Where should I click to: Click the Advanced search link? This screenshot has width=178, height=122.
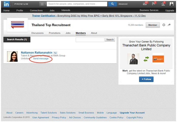click(x=123, y=4)
